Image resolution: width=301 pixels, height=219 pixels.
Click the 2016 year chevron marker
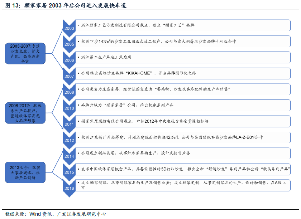(69, 188)
